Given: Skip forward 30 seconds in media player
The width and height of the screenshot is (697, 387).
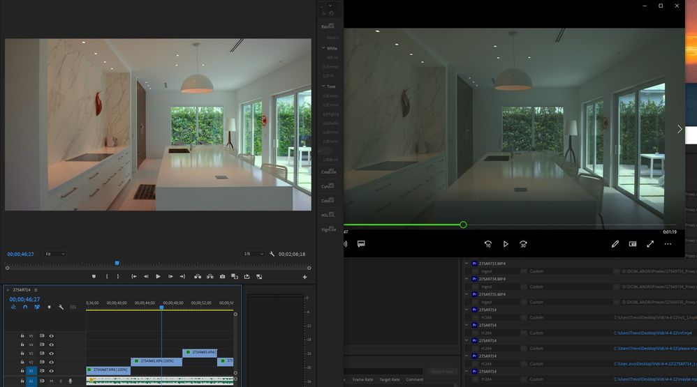Looking at the screenshot, I should pyautogui.click(x=523, y=244).
